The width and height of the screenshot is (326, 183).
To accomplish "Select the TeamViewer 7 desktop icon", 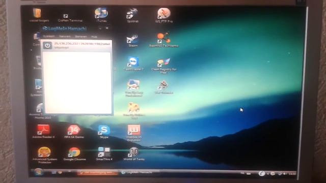I will [133, 64].
